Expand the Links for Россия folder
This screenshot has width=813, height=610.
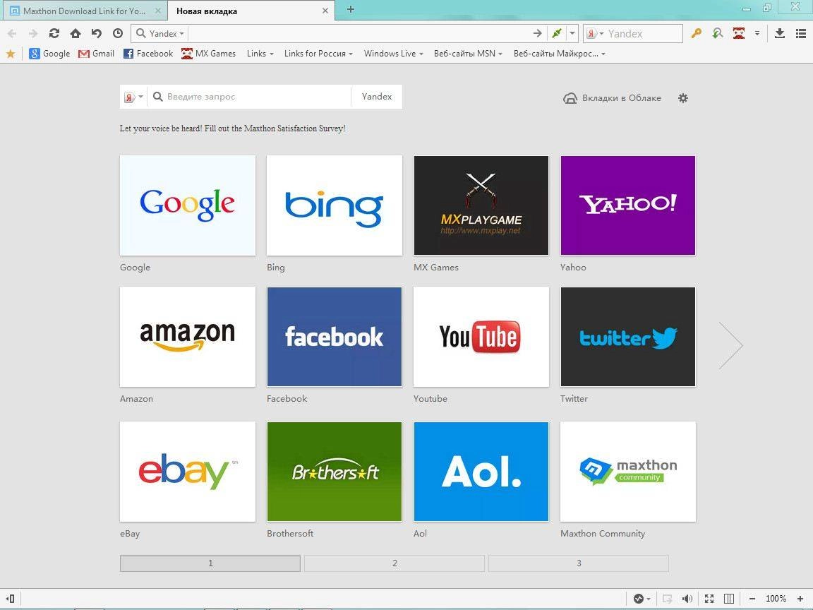click(318, 54)
